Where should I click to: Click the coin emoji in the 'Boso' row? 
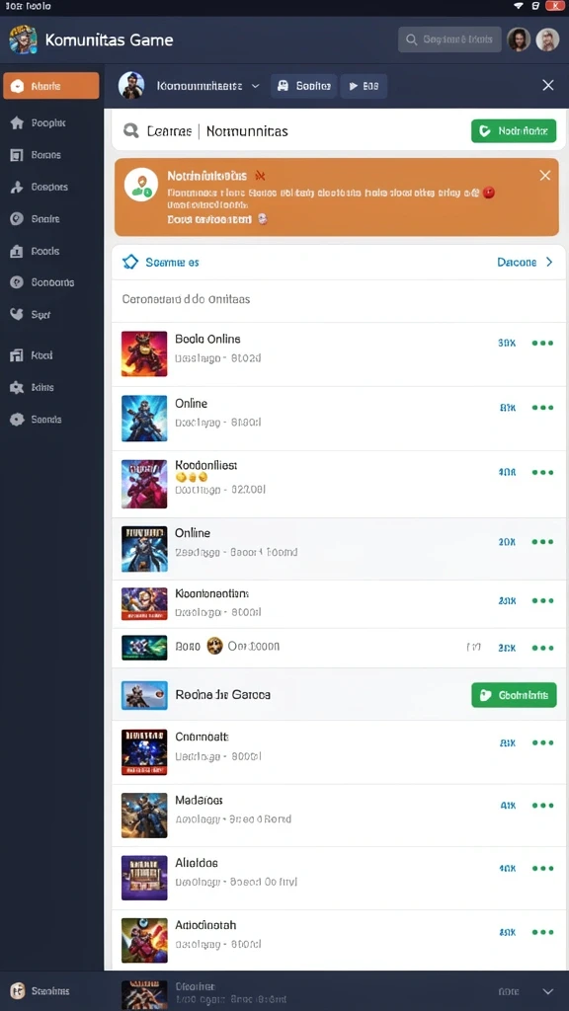coord(214,646)
